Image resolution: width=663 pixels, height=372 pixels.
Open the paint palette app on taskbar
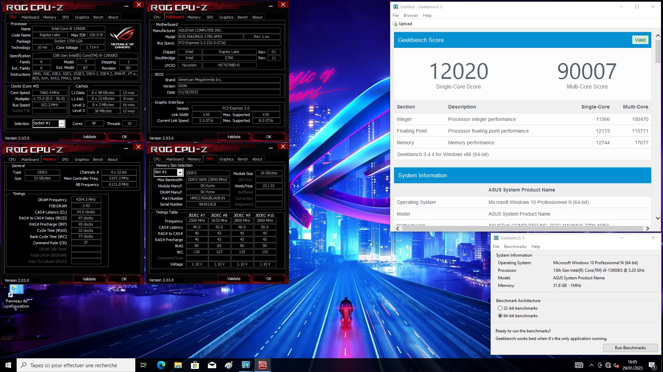[229, 365]
